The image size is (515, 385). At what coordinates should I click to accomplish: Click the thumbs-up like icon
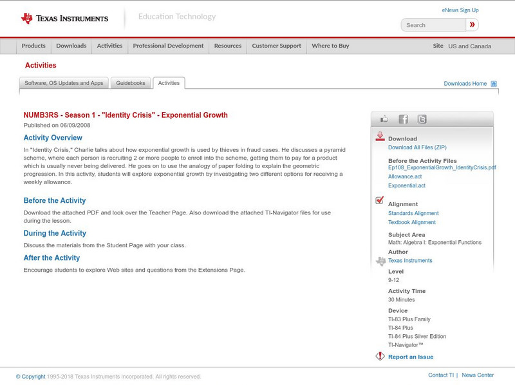pyautogui.click(x=384, y=119)
